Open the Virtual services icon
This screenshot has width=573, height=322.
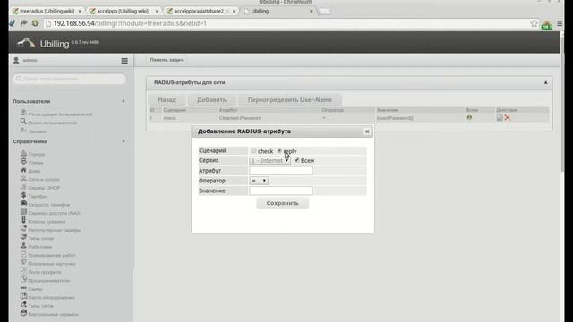(x=24, y=313)
